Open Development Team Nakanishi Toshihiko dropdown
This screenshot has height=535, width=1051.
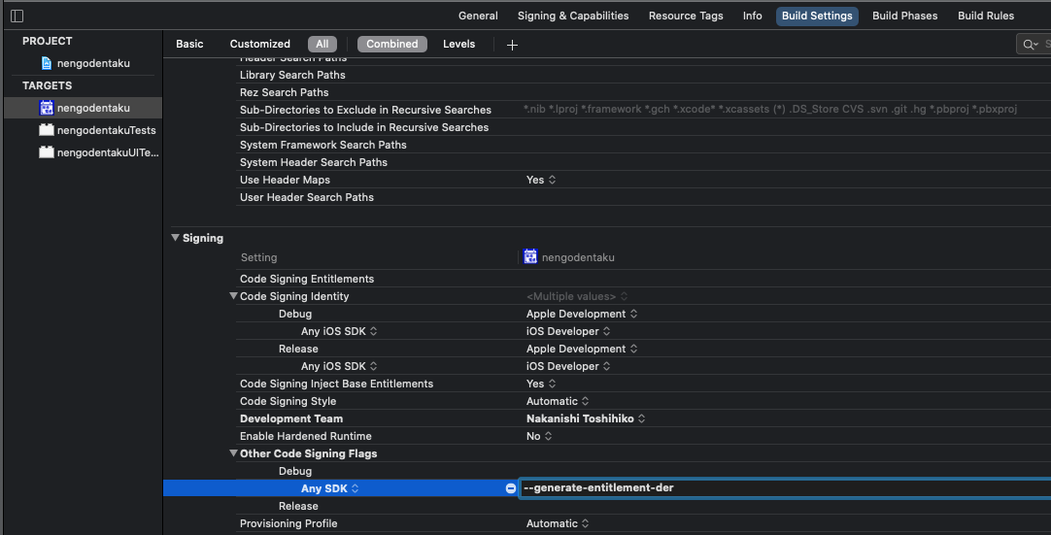point(586,418)
